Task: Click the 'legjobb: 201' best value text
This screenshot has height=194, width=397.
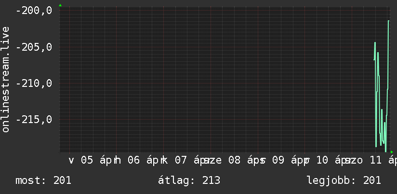Action: [x=344, y=180]
